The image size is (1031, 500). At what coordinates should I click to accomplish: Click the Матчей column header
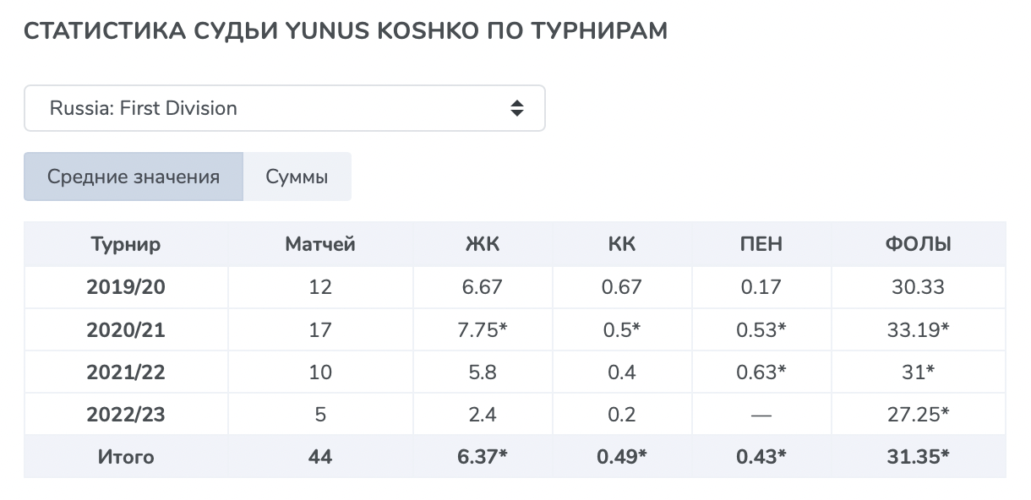tap(320, 245)
